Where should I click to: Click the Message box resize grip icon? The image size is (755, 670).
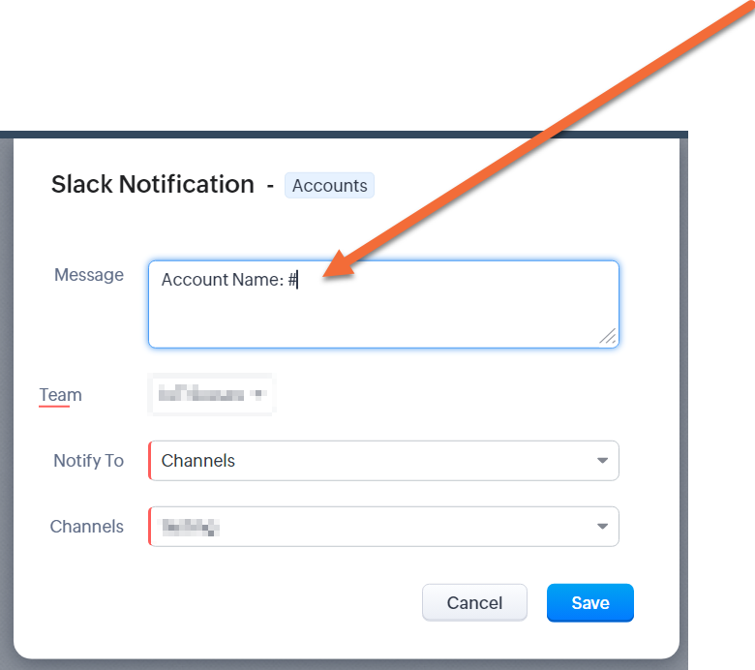tap(608, 336)
